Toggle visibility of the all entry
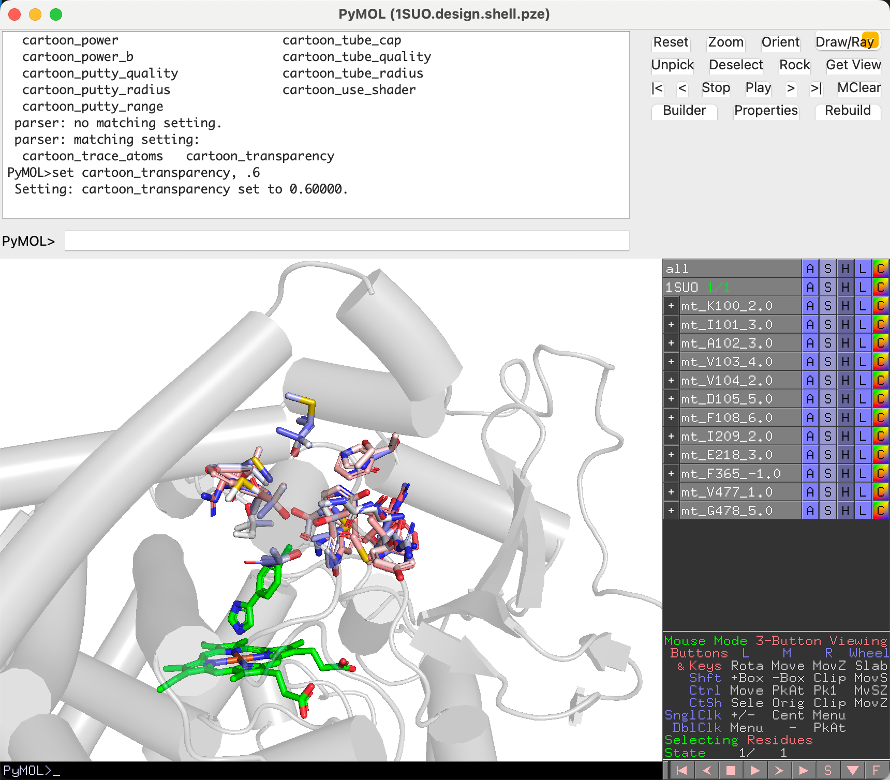Screen dimensions: 890x780 click(732, 268)
